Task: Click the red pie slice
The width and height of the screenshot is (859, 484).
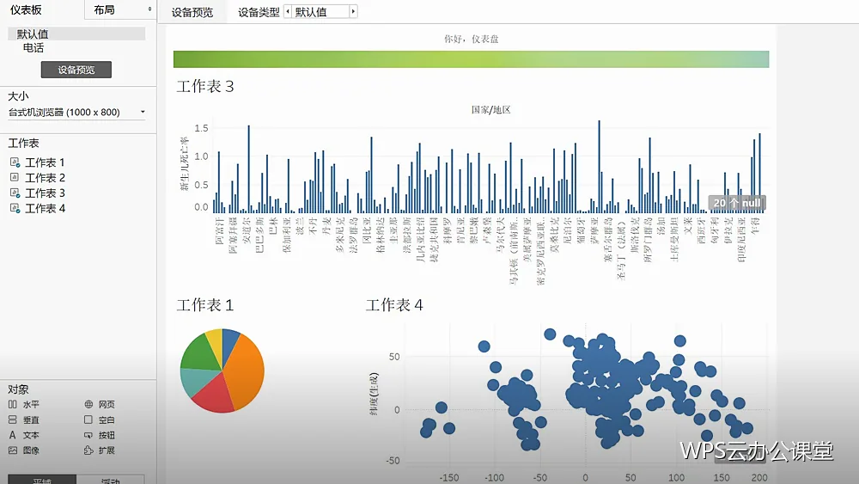Action: coord(215,395)
